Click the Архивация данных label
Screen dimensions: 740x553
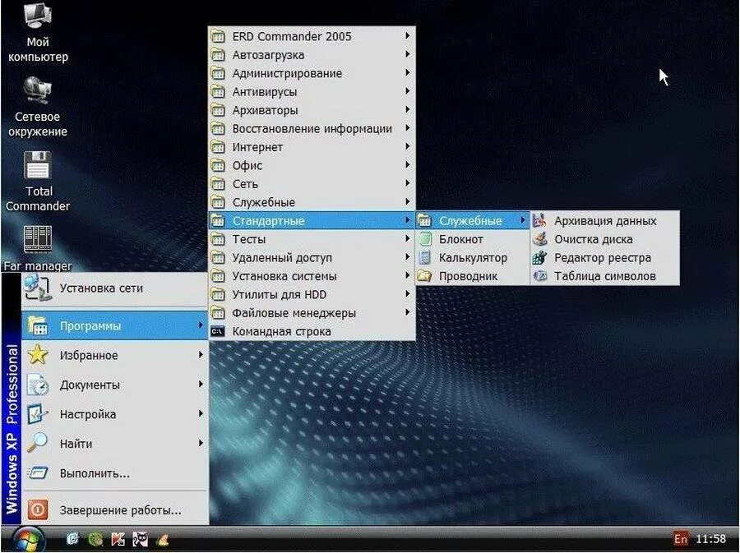tap(605, 221)
